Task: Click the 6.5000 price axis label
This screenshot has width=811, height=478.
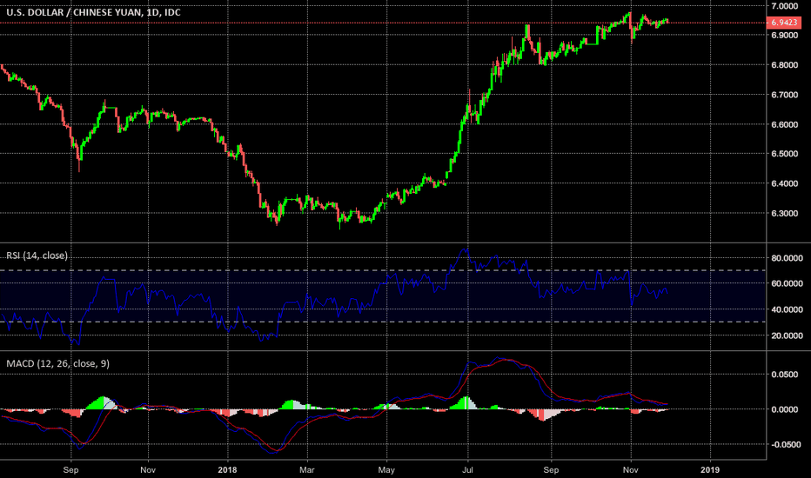Action: [785, 154]
